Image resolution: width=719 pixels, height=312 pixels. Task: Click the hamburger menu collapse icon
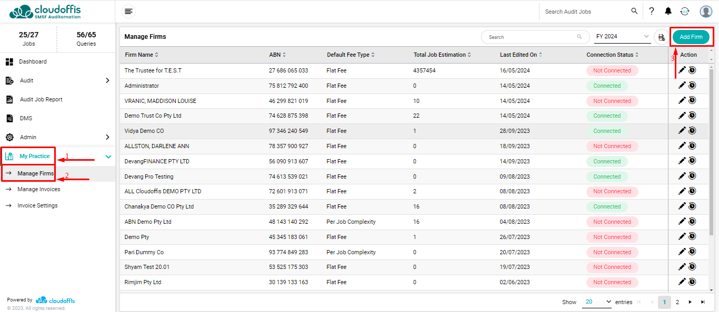[x=128, y=12]
